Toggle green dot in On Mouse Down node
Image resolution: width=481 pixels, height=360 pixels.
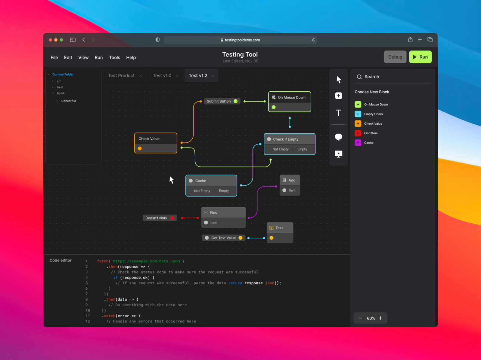(274, 107)
